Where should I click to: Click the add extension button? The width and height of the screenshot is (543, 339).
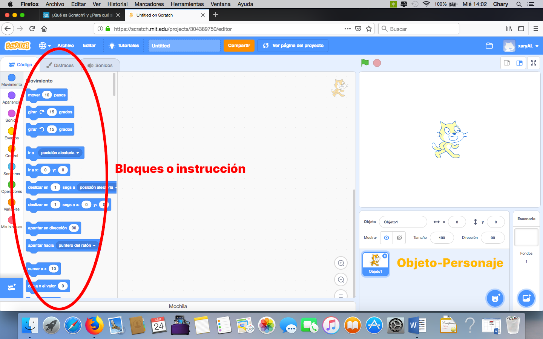[x=12, y=288]
